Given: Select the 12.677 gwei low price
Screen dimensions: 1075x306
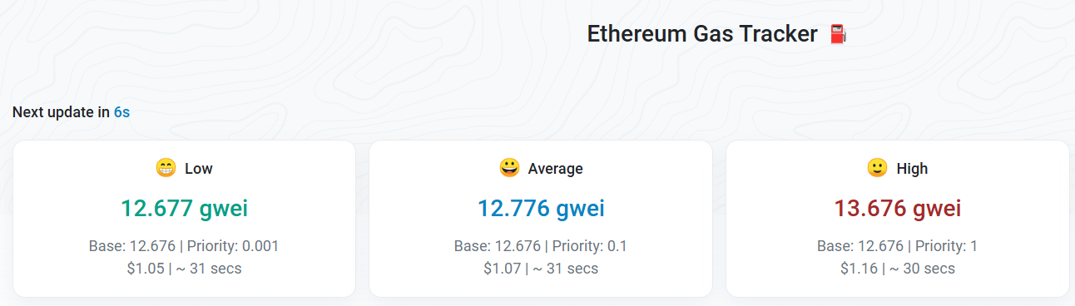Looking at the screenshot, I should pos(184,208).
